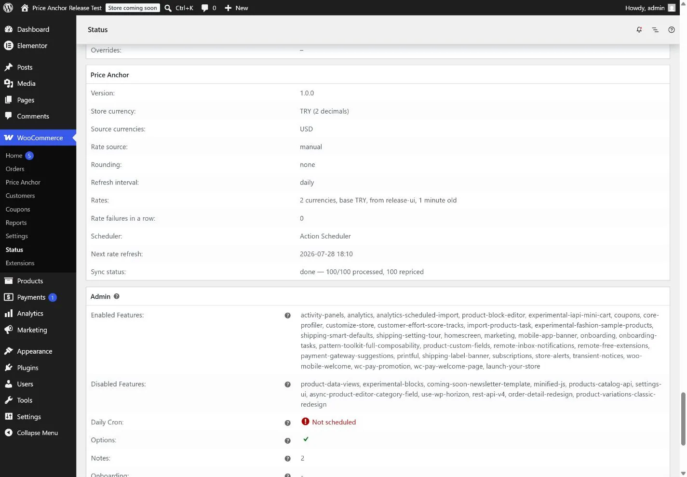687x477 pixels.
Task: Click the Ctrl+K search magnifier icon
Action: click(168, 8)
